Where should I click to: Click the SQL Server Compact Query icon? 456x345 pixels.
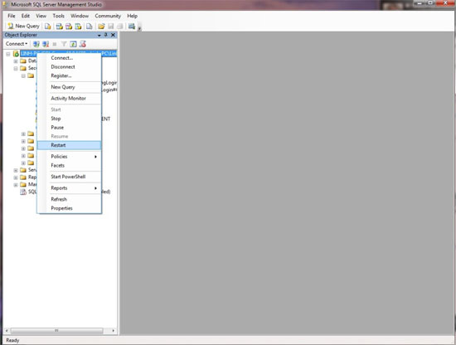(x=90, y=27)
